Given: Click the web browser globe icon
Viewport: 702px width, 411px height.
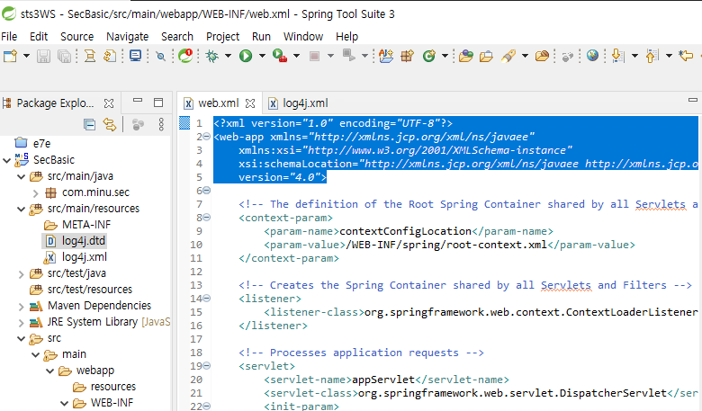Looking at the screenshot, I should click(592, 56).
